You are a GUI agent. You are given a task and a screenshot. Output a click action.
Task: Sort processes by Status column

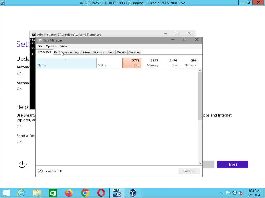click(109, 63)
